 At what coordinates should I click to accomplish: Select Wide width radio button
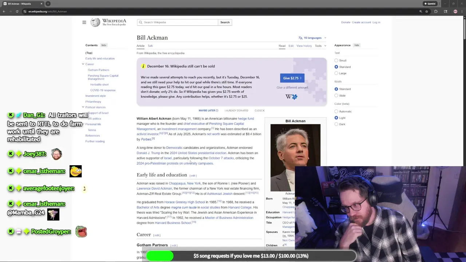pos(336,95)
